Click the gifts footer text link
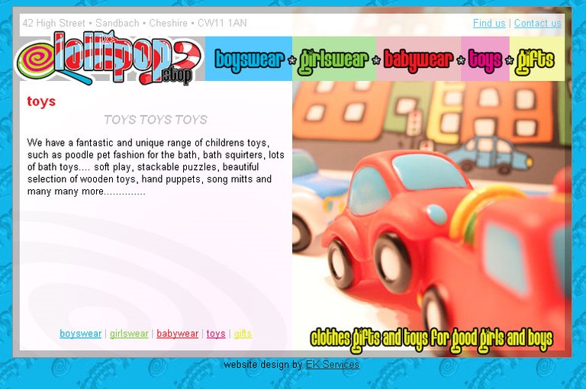Screen dimensions: 586x389 click(x=243, y=333)
